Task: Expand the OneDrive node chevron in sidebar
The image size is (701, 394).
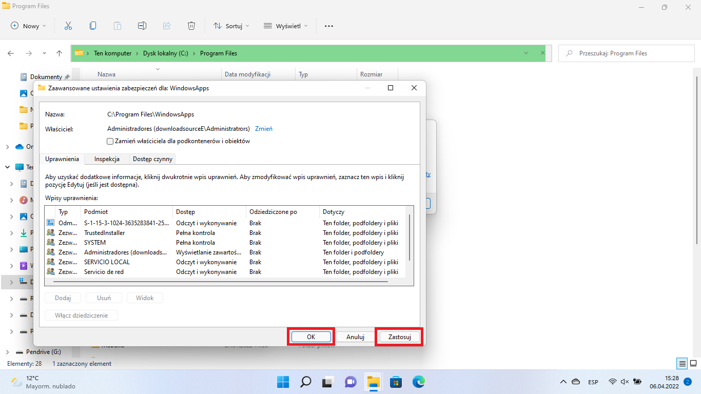Action: [7, 147]
